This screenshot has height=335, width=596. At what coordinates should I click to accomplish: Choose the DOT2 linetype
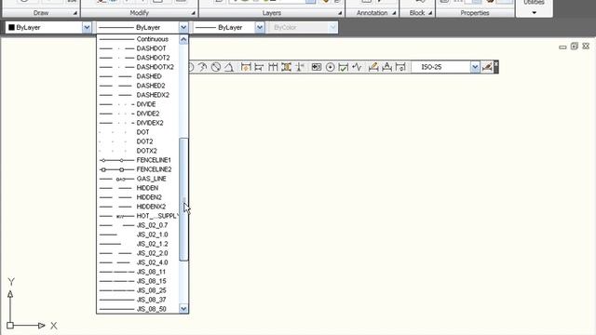pos(138,141)
